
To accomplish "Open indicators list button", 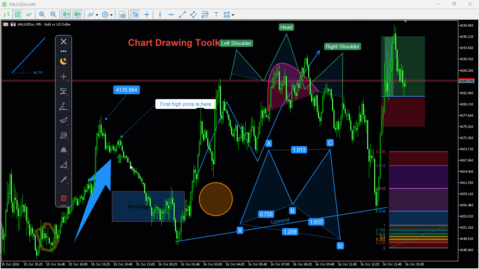I will [91, 14].
